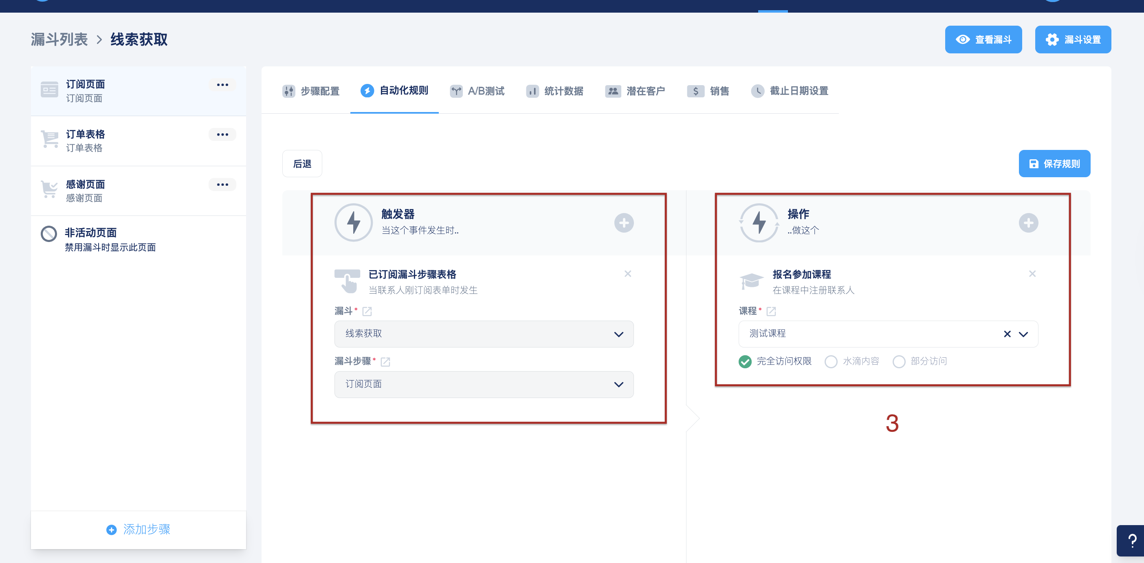Click the plus icon beside 添加步骤
Image resolution: width=1144 pixels, height=563 pixels.
tap(112, 530)
